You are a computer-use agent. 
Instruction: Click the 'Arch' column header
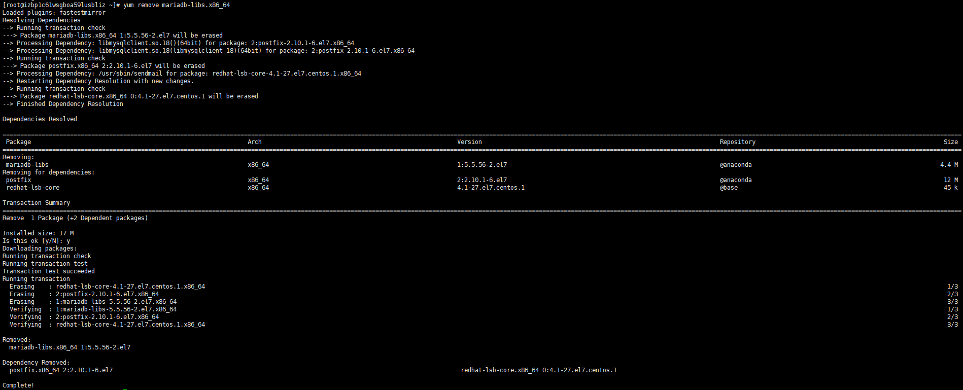click(x=255, y=142)
